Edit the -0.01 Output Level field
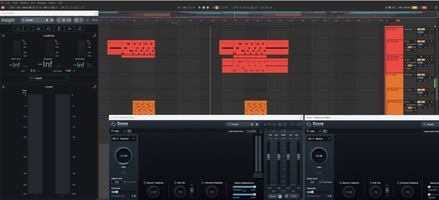This screenshot has width=439, height=200. click(311, 182)
